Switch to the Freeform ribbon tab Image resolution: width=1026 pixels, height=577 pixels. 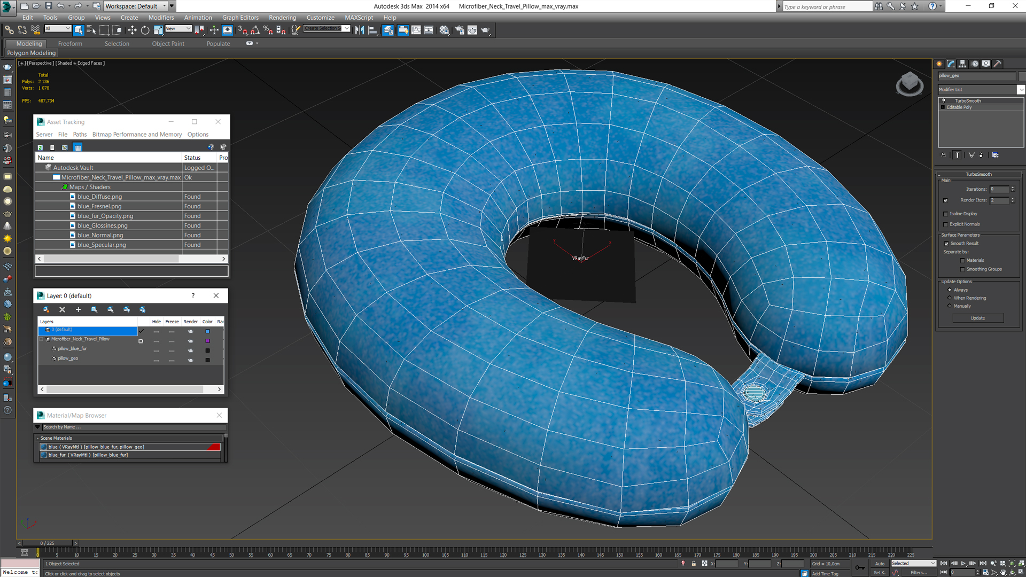pyautogui.click(x=70, y=44)
